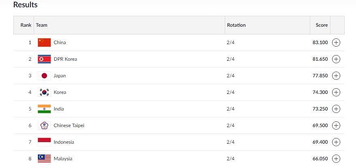Select the Chinese Taipei team name
This screenshot has height=168, width=356.
[x=69, y=125]
